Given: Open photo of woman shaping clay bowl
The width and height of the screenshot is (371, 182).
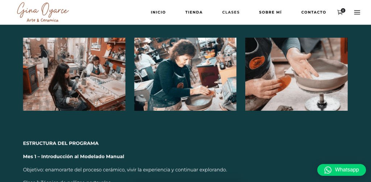Looking at the screenshot, I should [185, 74].
